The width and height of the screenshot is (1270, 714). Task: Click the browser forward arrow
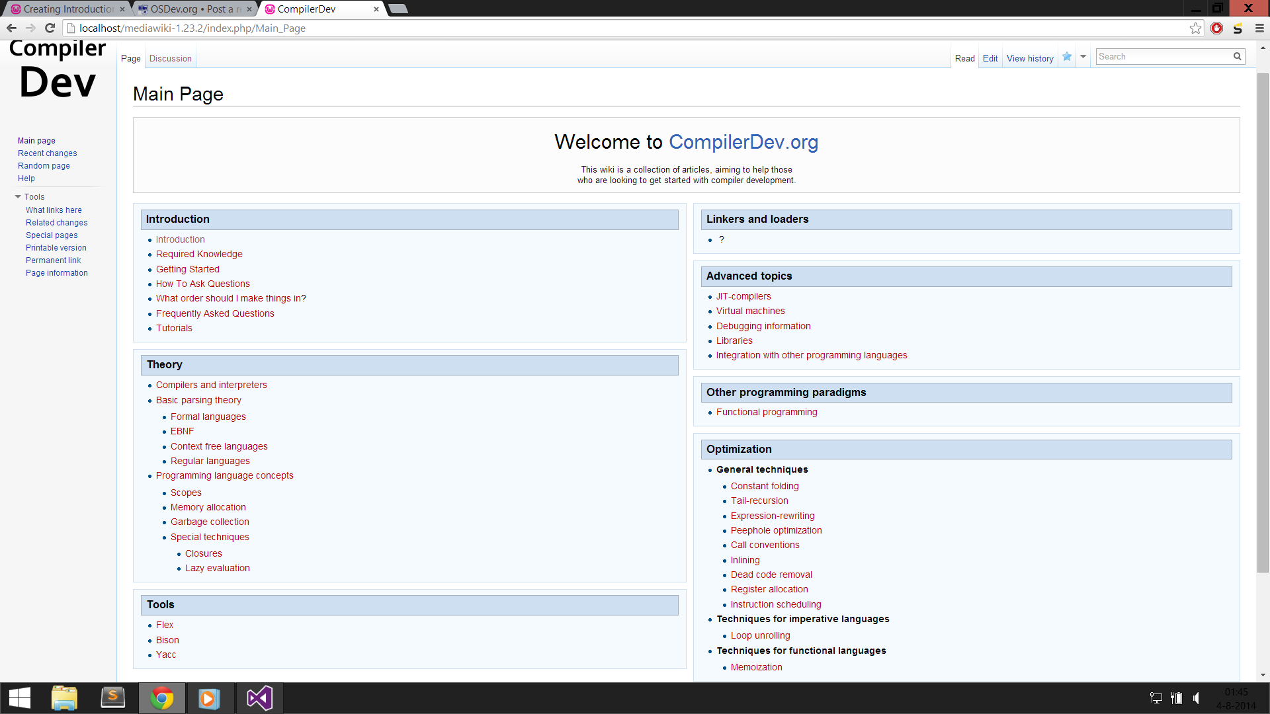pos(30,28)
